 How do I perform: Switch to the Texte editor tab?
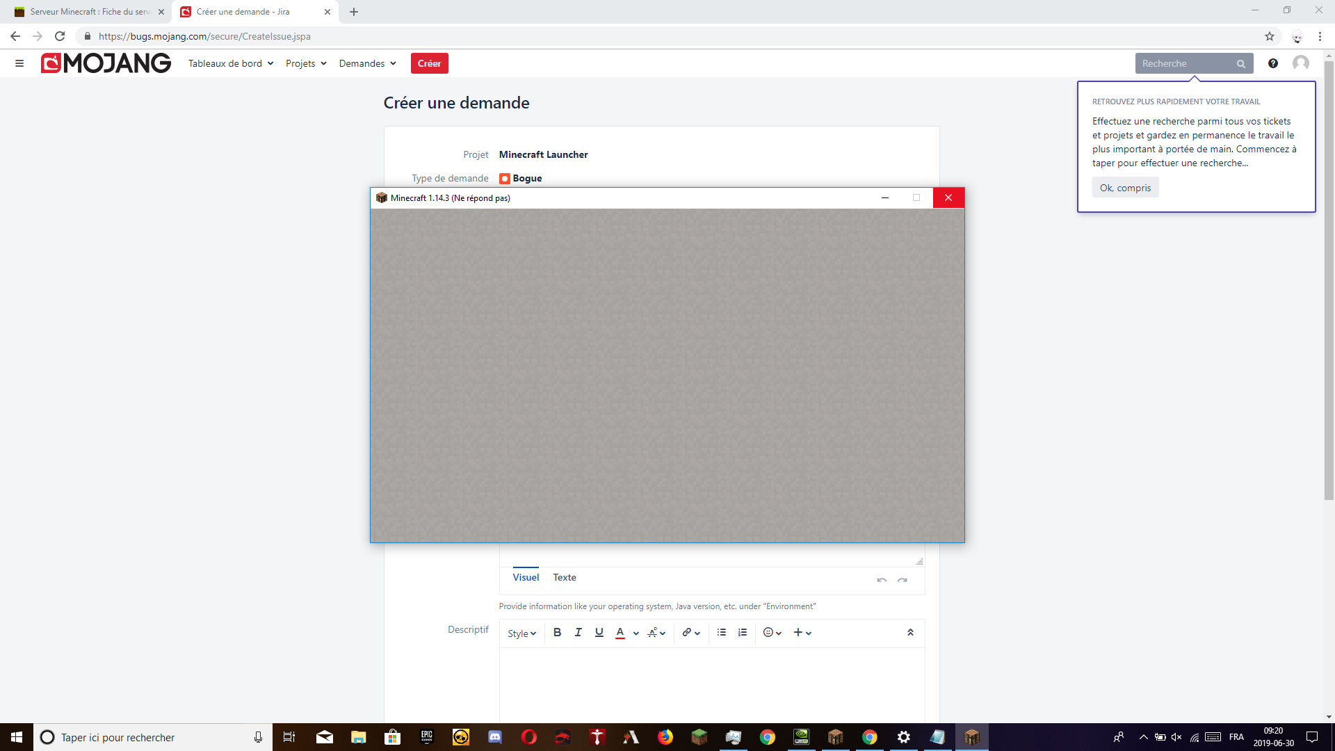564,577
